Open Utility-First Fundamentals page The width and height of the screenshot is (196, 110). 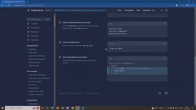(x=37, y=75)
